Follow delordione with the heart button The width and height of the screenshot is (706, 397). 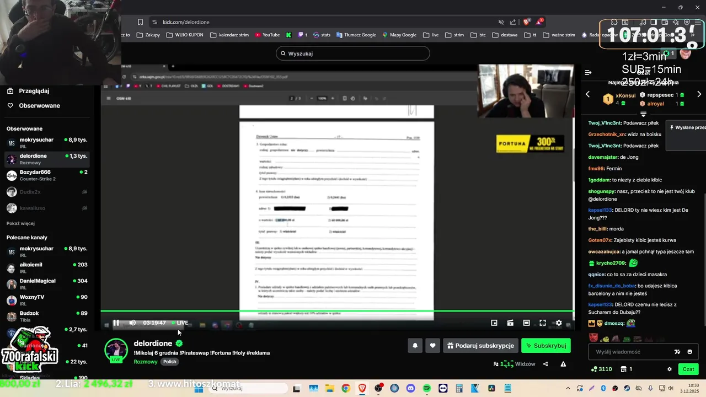click(432, 346)
